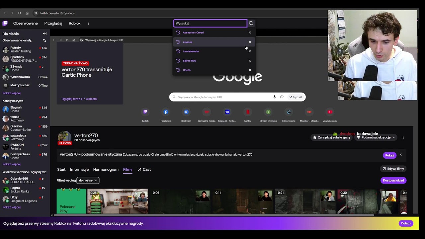425x239 pixels.
Task: Open channel options three-dot menu
Action: pos(403,137)
